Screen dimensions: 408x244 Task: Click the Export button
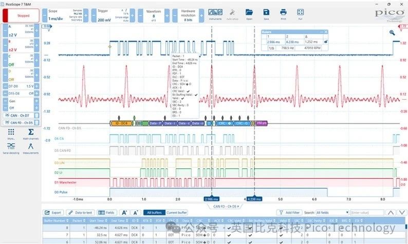pos(53,212)
